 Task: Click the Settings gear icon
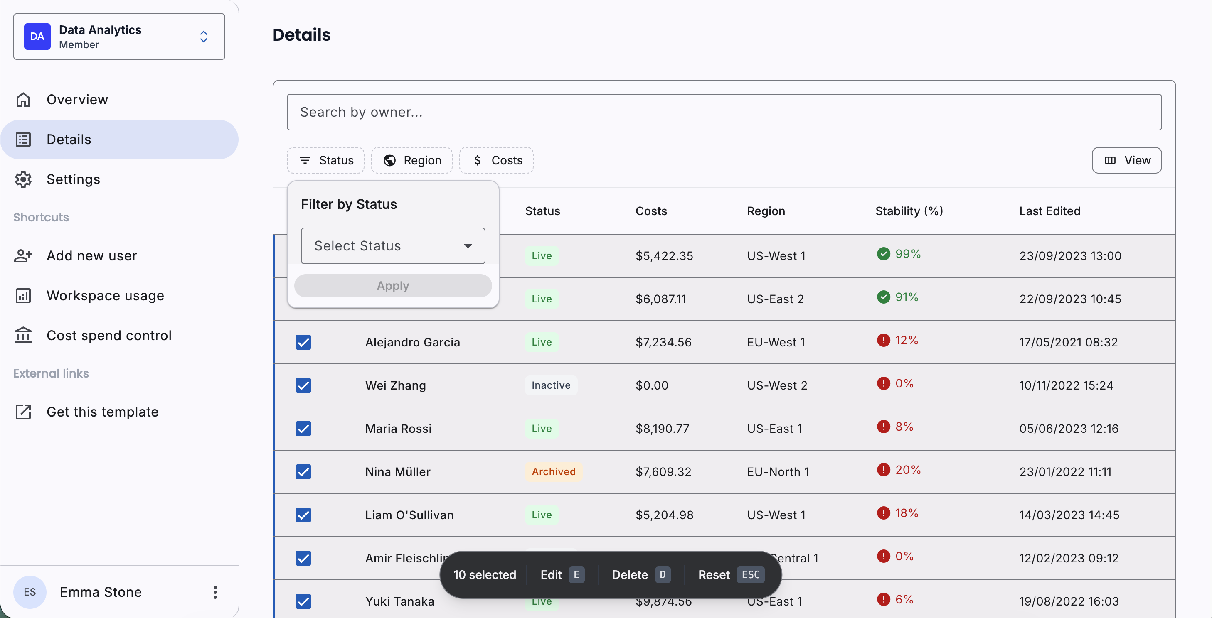(x=23, y=179)
